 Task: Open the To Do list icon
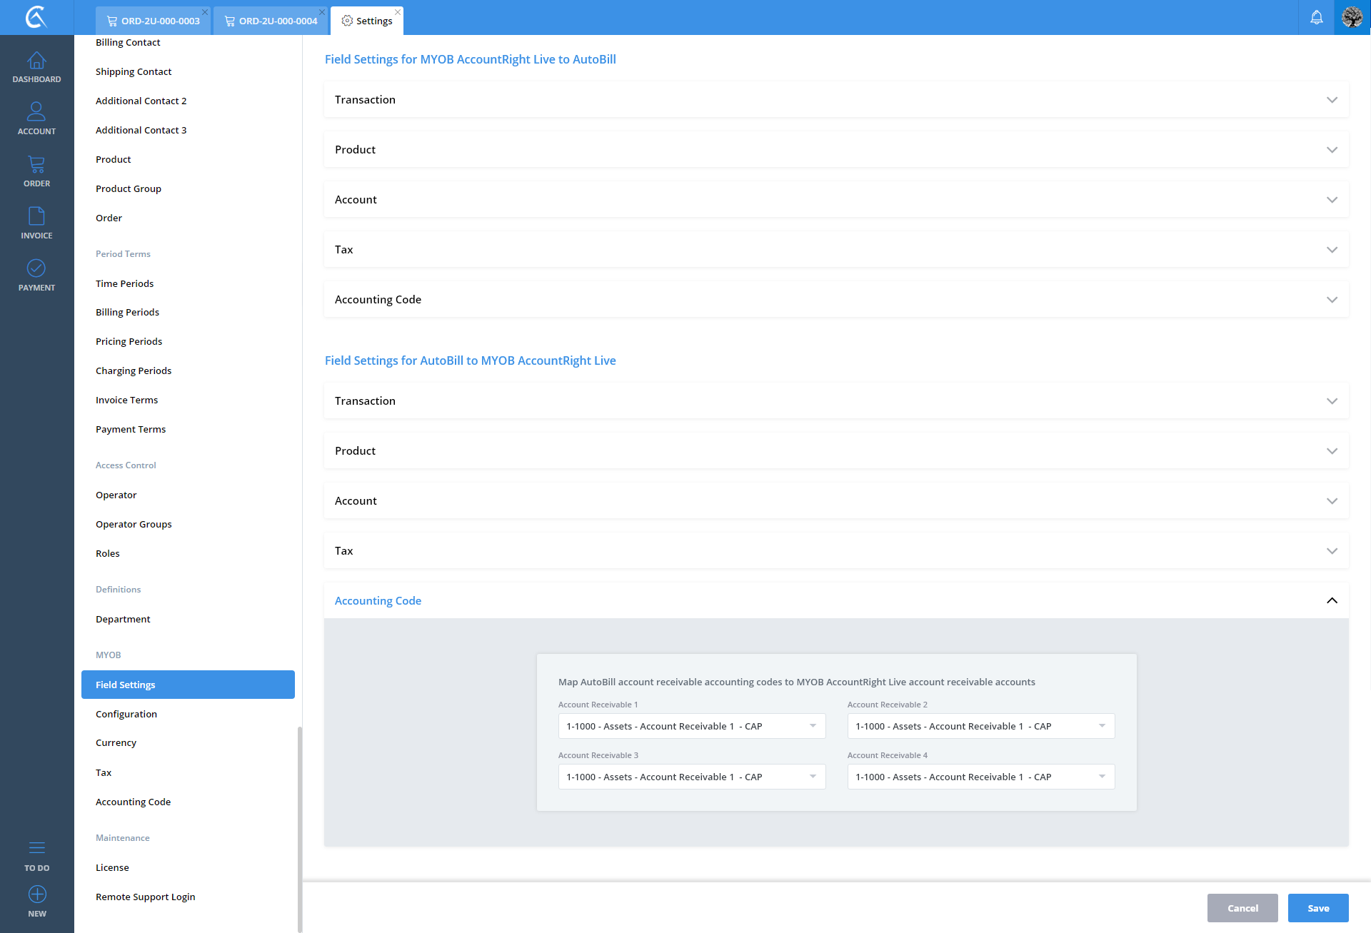[x=36, y=849]
